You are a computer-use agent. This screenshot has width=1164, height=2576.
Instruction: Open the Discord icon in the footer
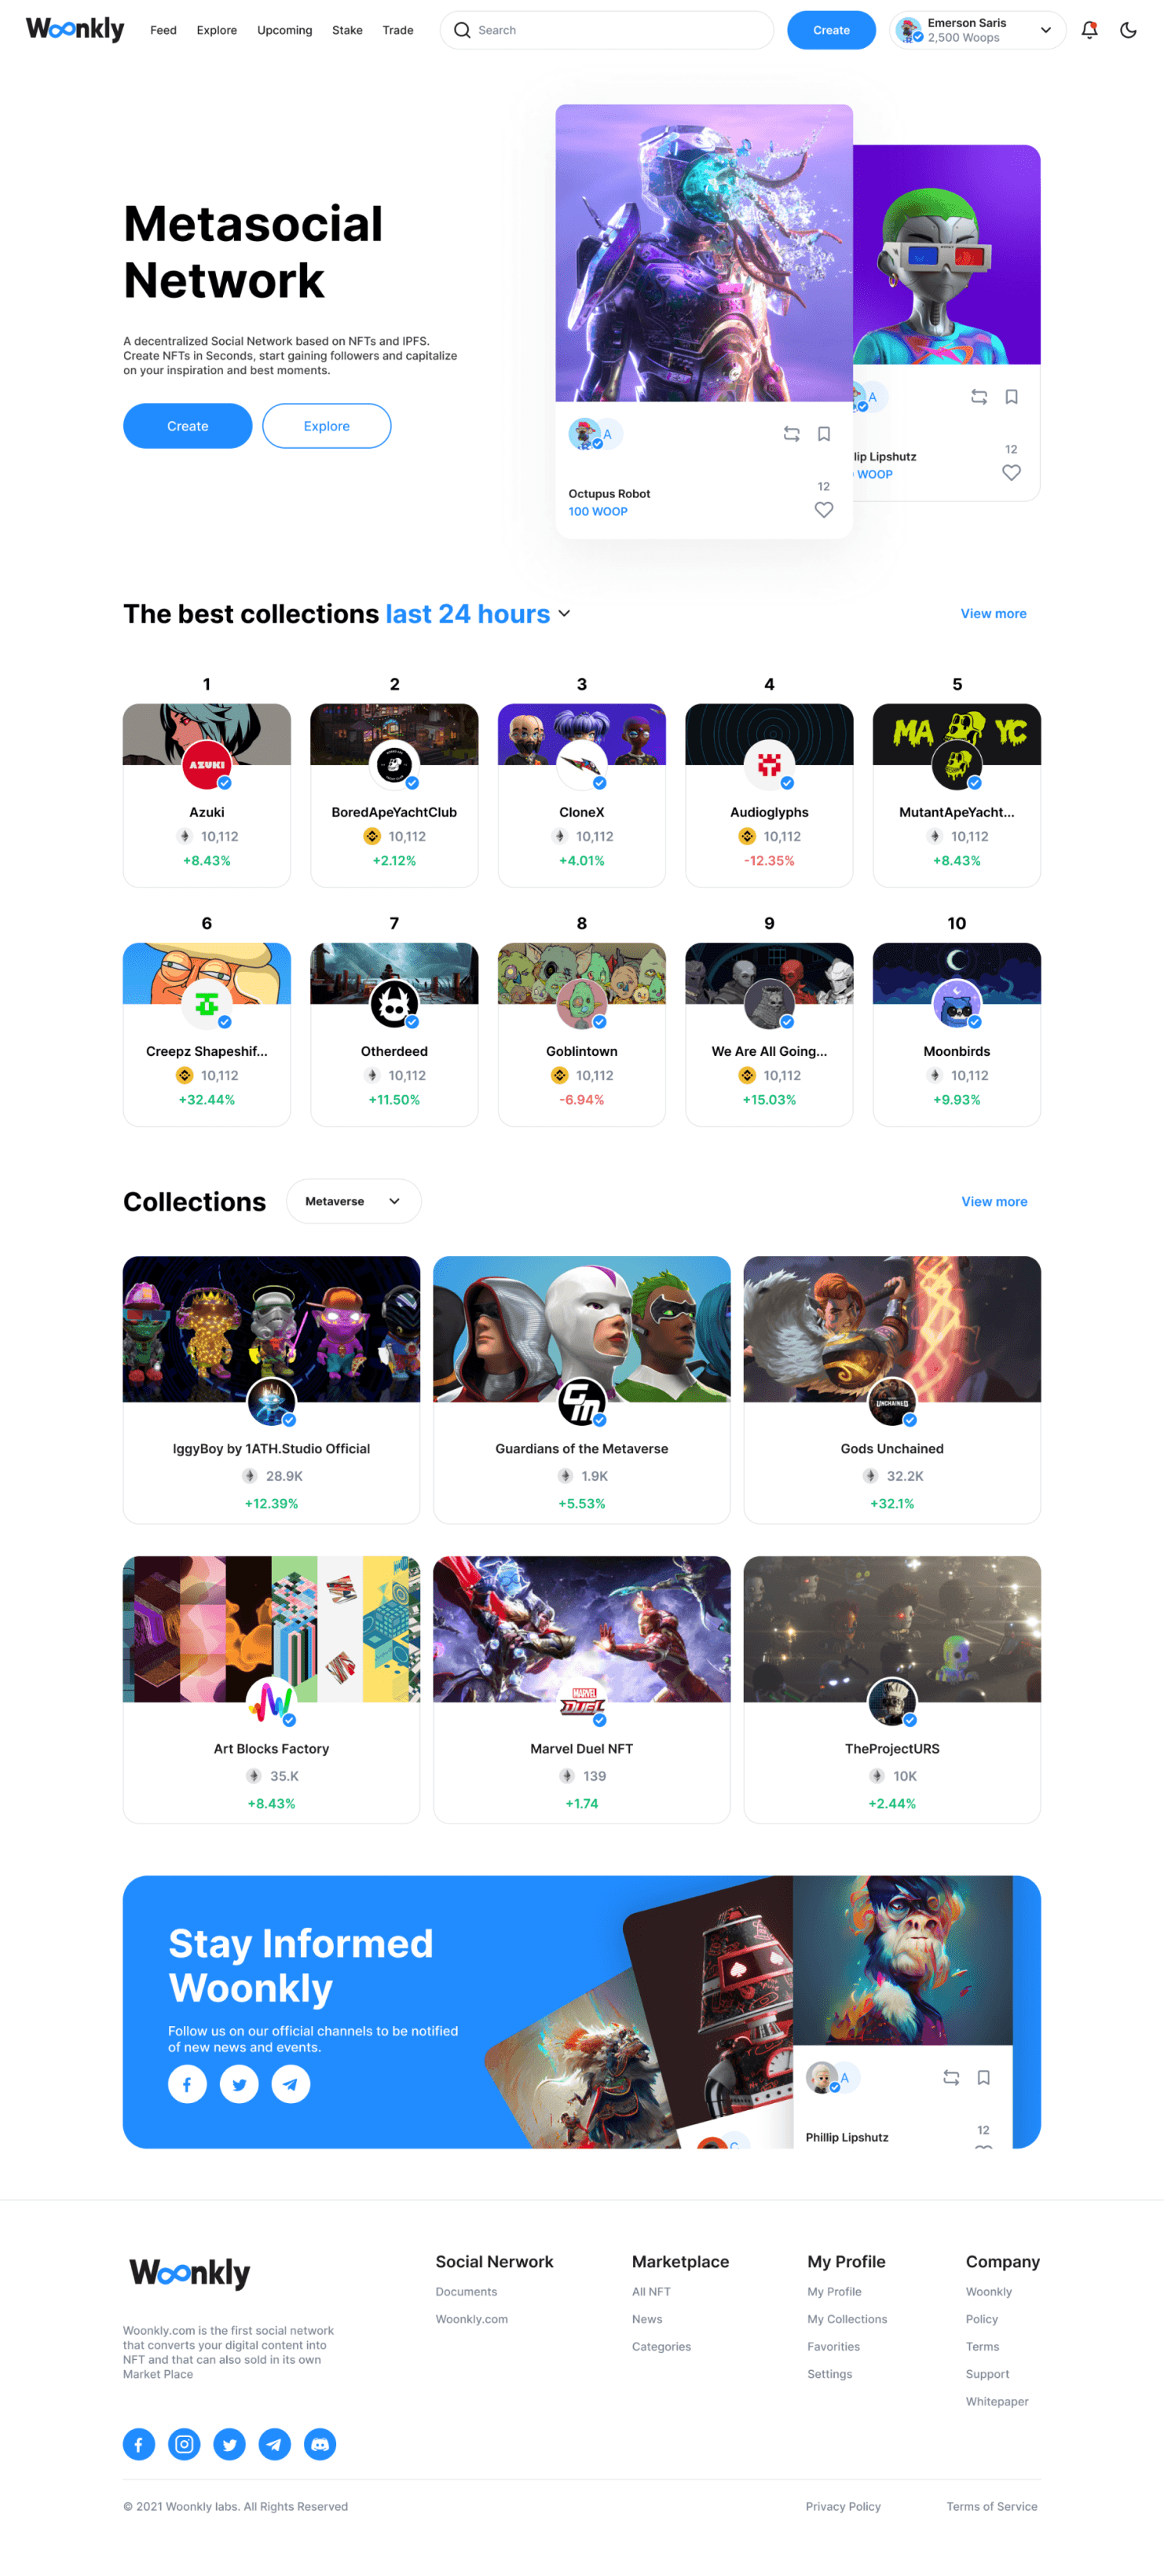tap(320, 2444)
